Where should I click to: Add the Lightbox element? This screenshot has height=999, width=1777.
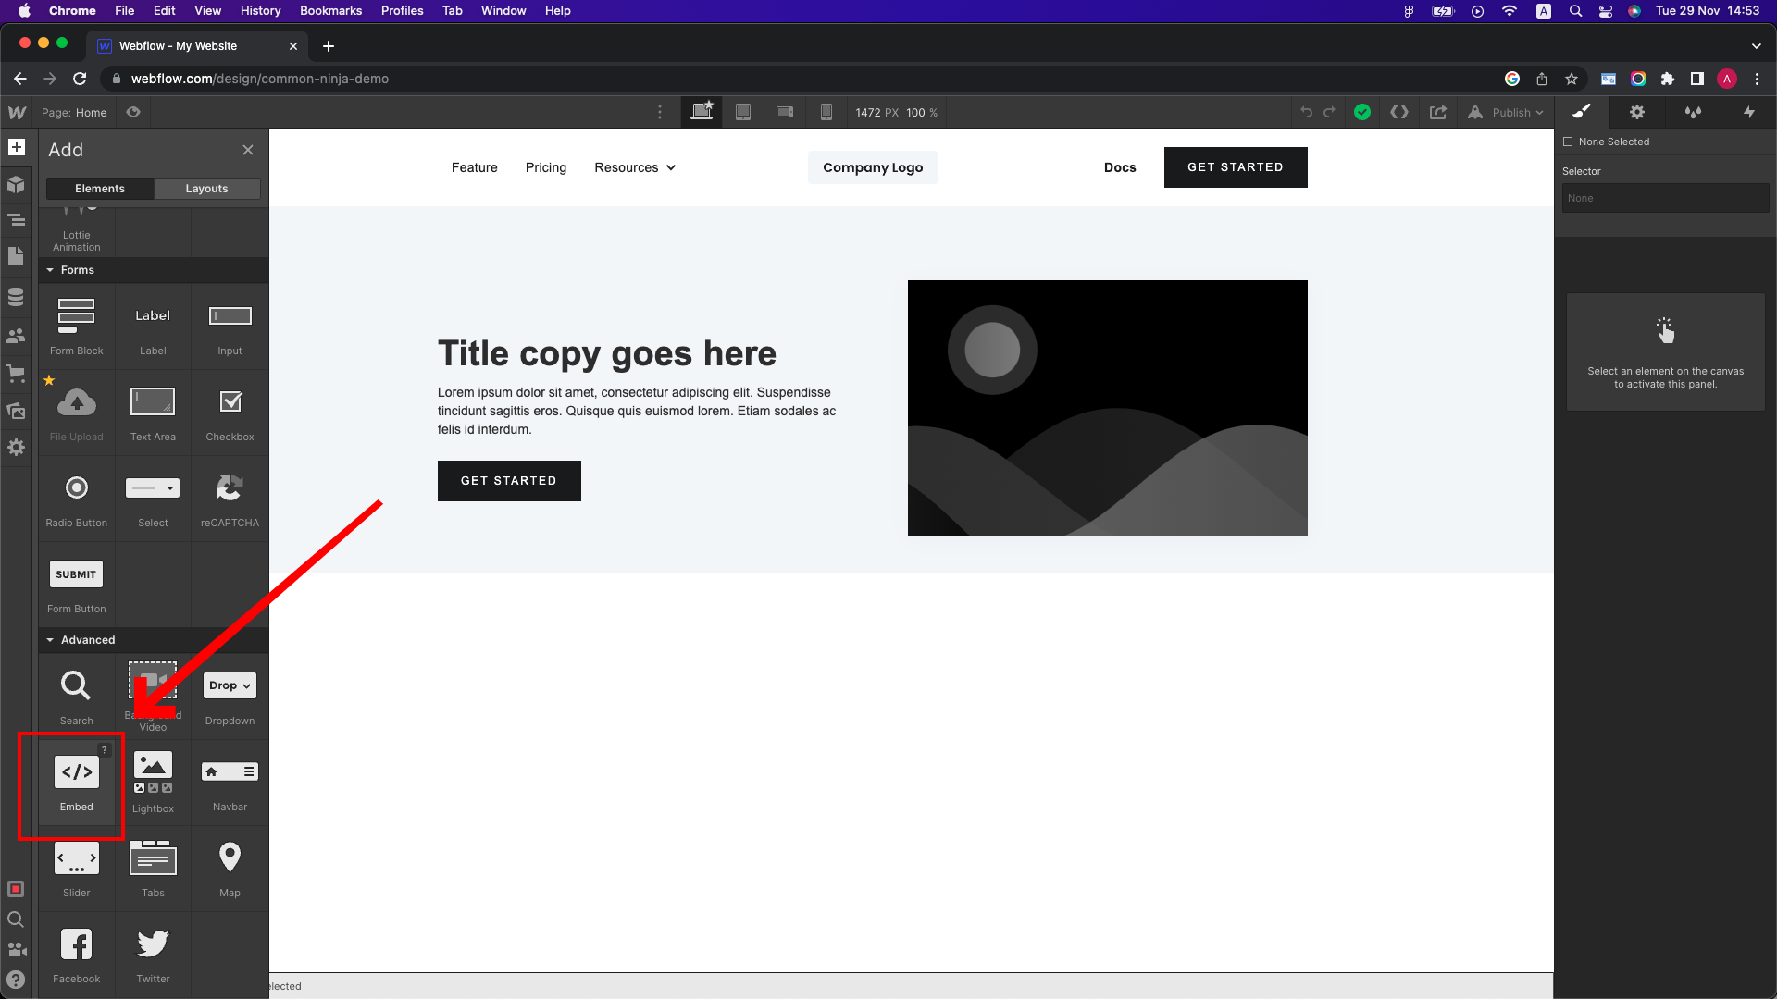[x=153, y=783]
